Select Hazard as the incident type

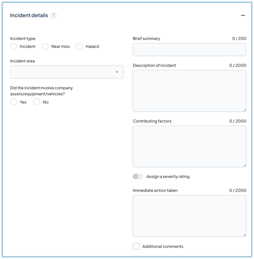[79, 46]
